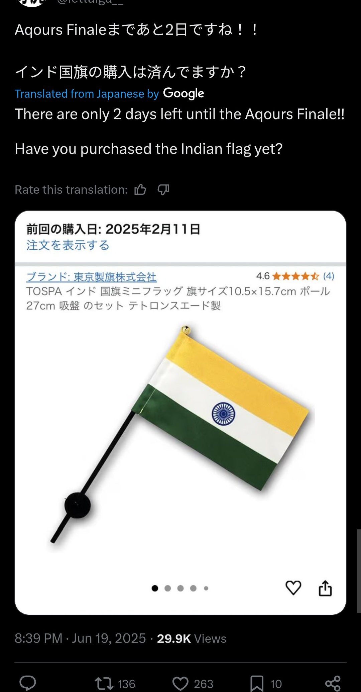
Task: Open the (4) review count link
Action: pos(329,276)
